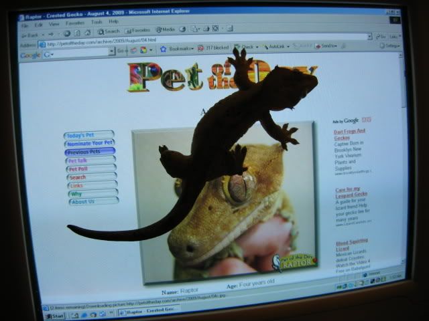The width and height of the screenshot is (429, 321).
Task: Click the 317 blocked popup blocker
Action: tap(213, 47)
